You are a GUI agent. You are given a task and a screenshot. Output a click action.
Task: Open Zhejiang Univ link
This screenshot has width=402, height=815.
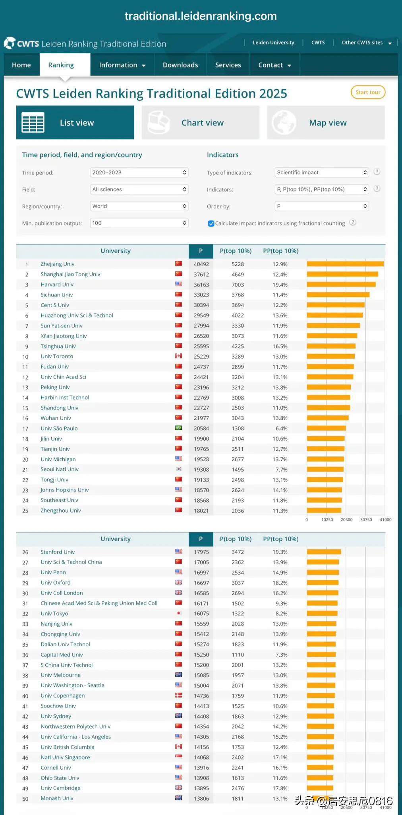coord(57,264)
